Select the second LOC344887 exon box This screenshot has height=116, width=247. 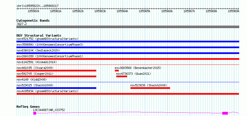coord(225,113)
